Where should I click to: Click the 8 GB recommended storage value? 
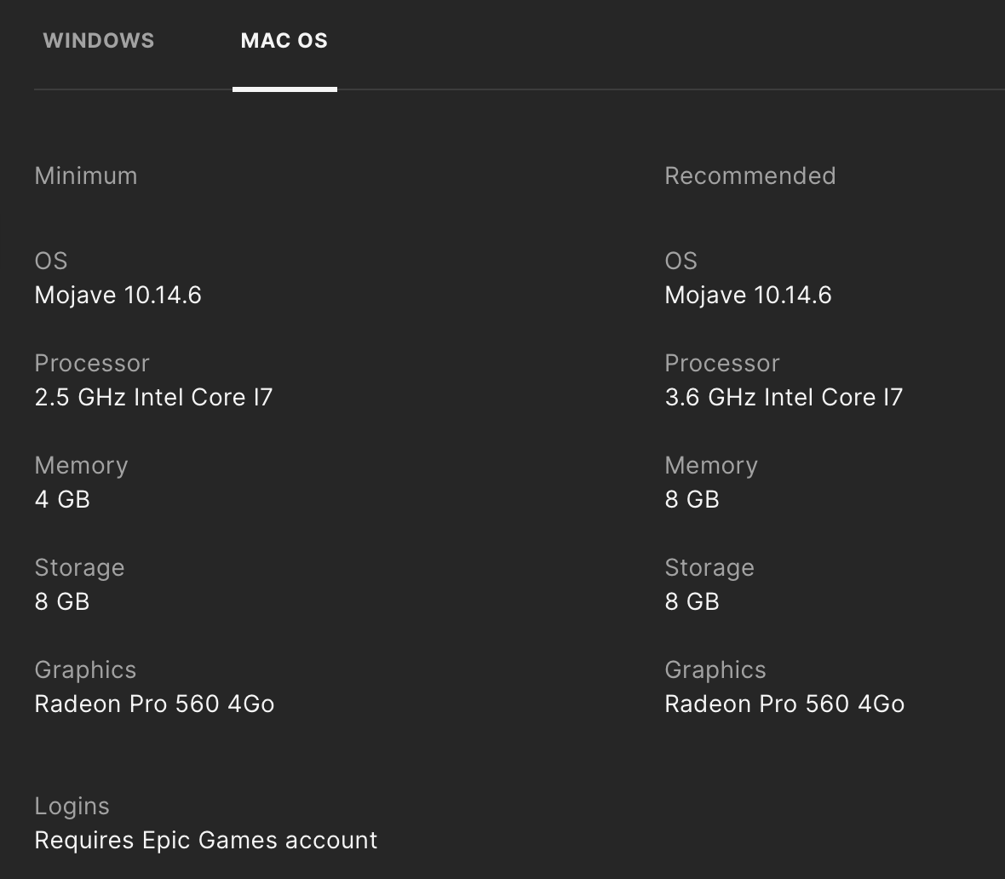pos(692,601)
